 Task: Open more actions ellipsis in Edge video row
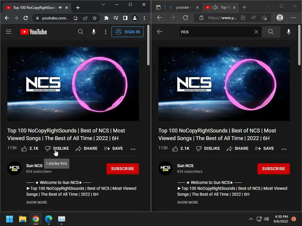pyautogui.click(x=284, y=149)
